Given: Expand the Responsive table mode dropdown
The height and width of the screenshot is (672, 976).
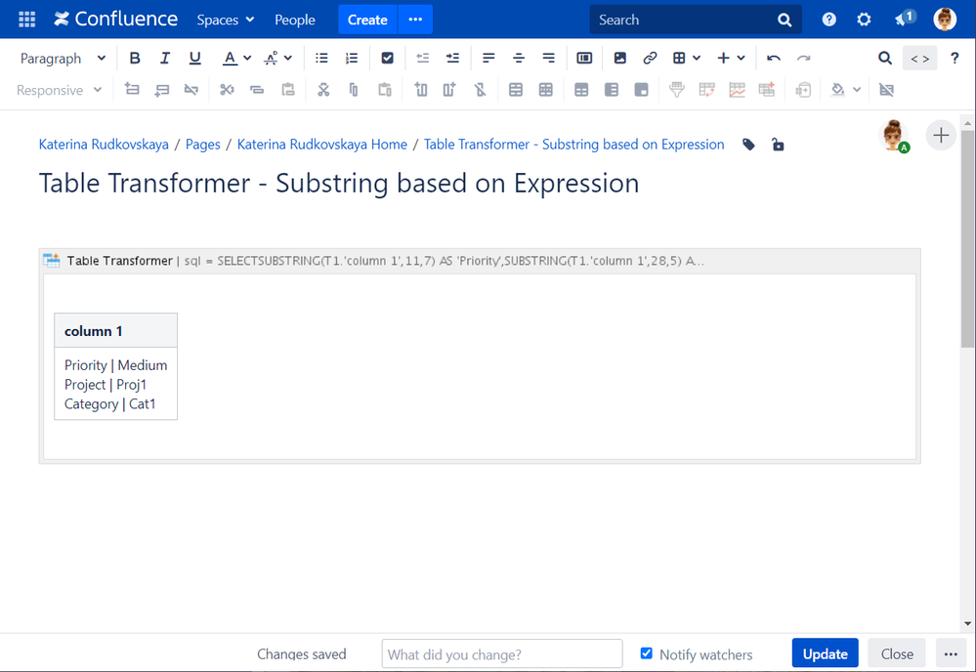Looking at the screenshot, I should click(60, 90).
